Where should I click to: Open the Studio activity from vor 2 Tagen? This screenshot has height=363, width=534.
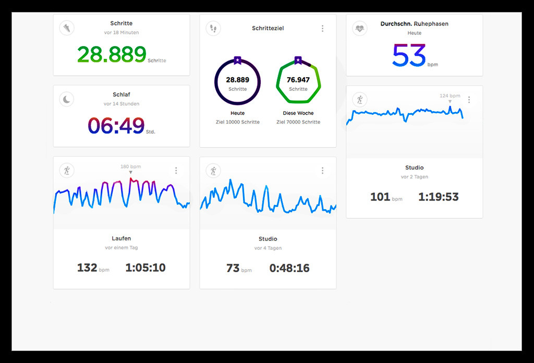(414, 167)
